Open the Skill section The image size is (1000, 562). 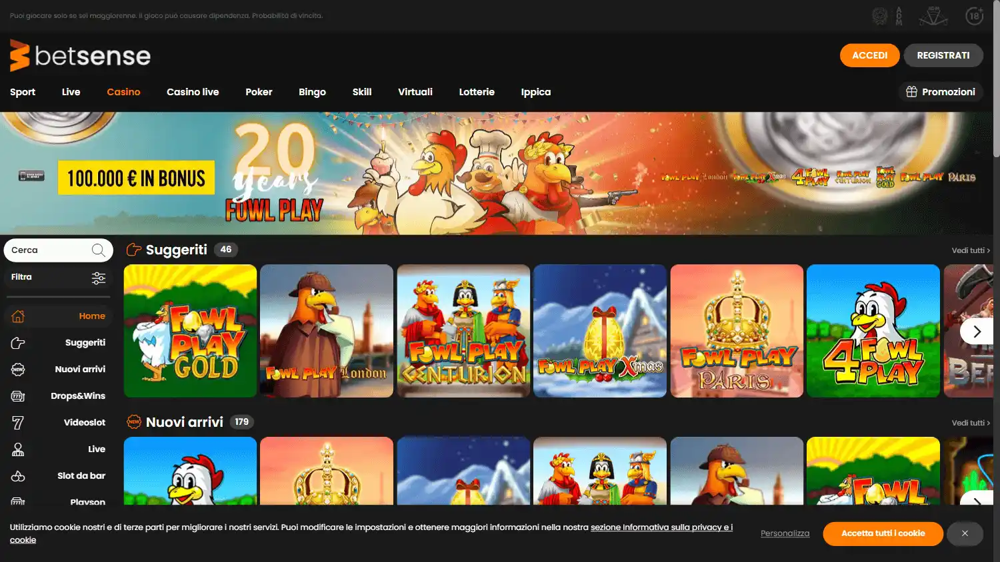point(362,92)
